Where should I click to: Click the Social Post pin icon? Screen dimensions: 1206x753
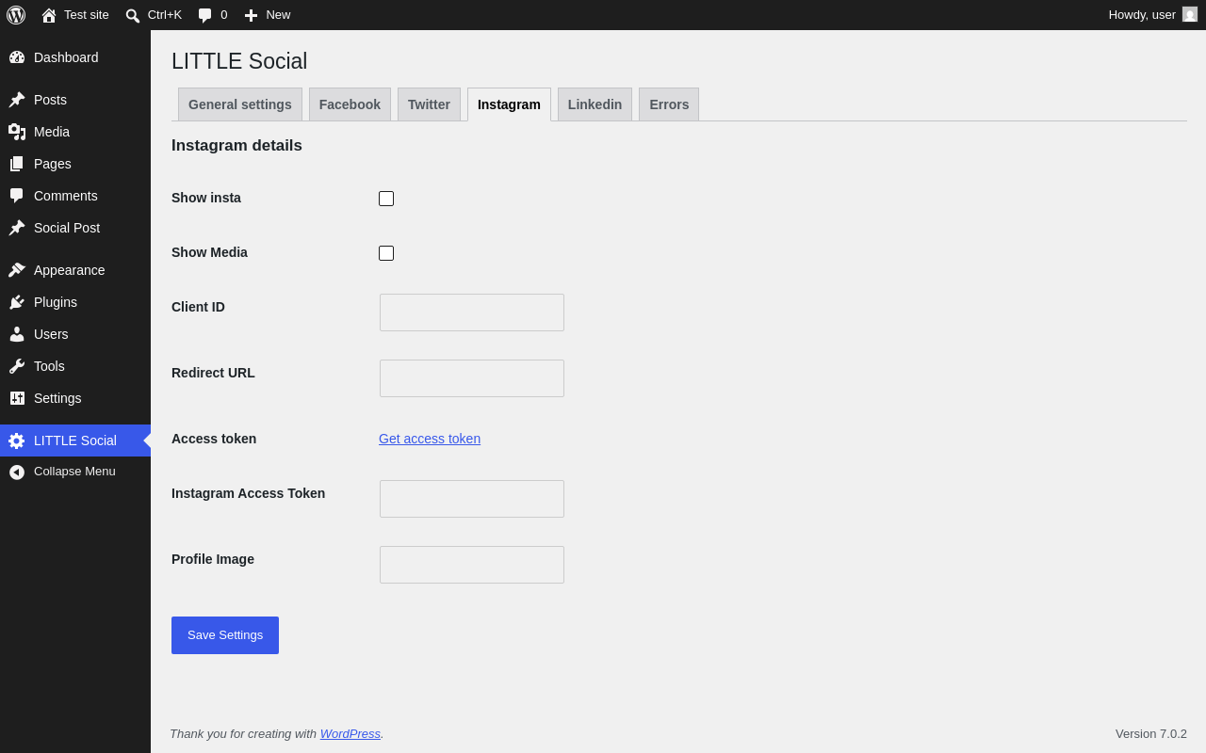(x=17, y=228)
